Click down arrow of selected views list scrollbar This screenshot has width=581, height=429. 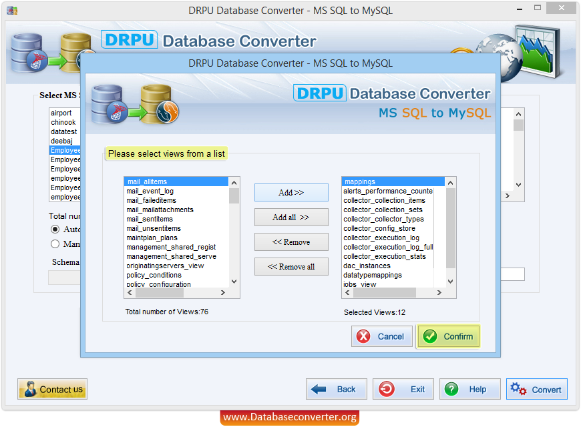pos(451,282)
